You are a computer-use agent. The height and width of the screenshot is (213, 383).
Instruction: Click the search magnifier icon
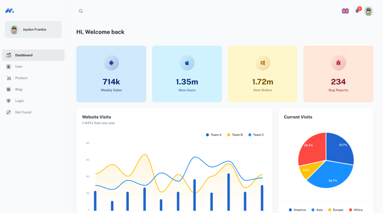click(x=81, y=11)
